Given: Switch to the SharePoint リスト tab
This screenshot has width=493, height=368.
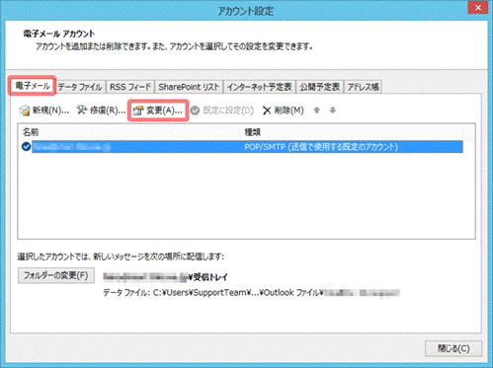Looking at the screenshot, I should [189, 87].
